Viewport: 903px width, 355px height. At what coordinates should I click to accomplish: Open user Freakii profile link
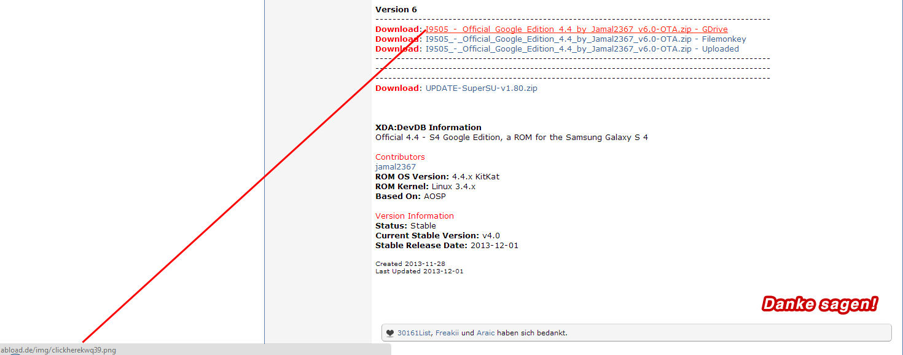(x=447, y=333)
